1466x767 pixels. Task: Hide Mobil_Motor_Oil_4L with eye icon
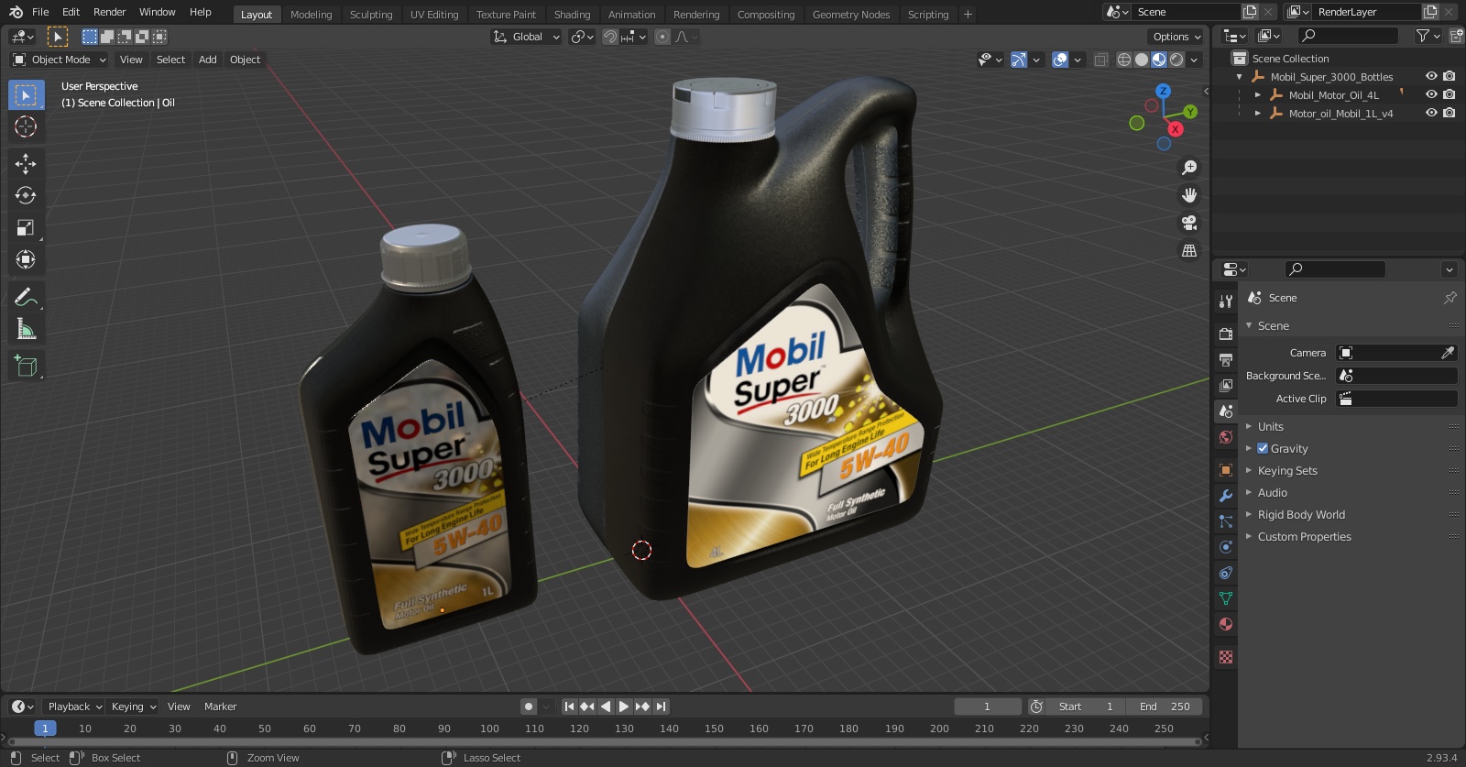[x=1431, y=94]
